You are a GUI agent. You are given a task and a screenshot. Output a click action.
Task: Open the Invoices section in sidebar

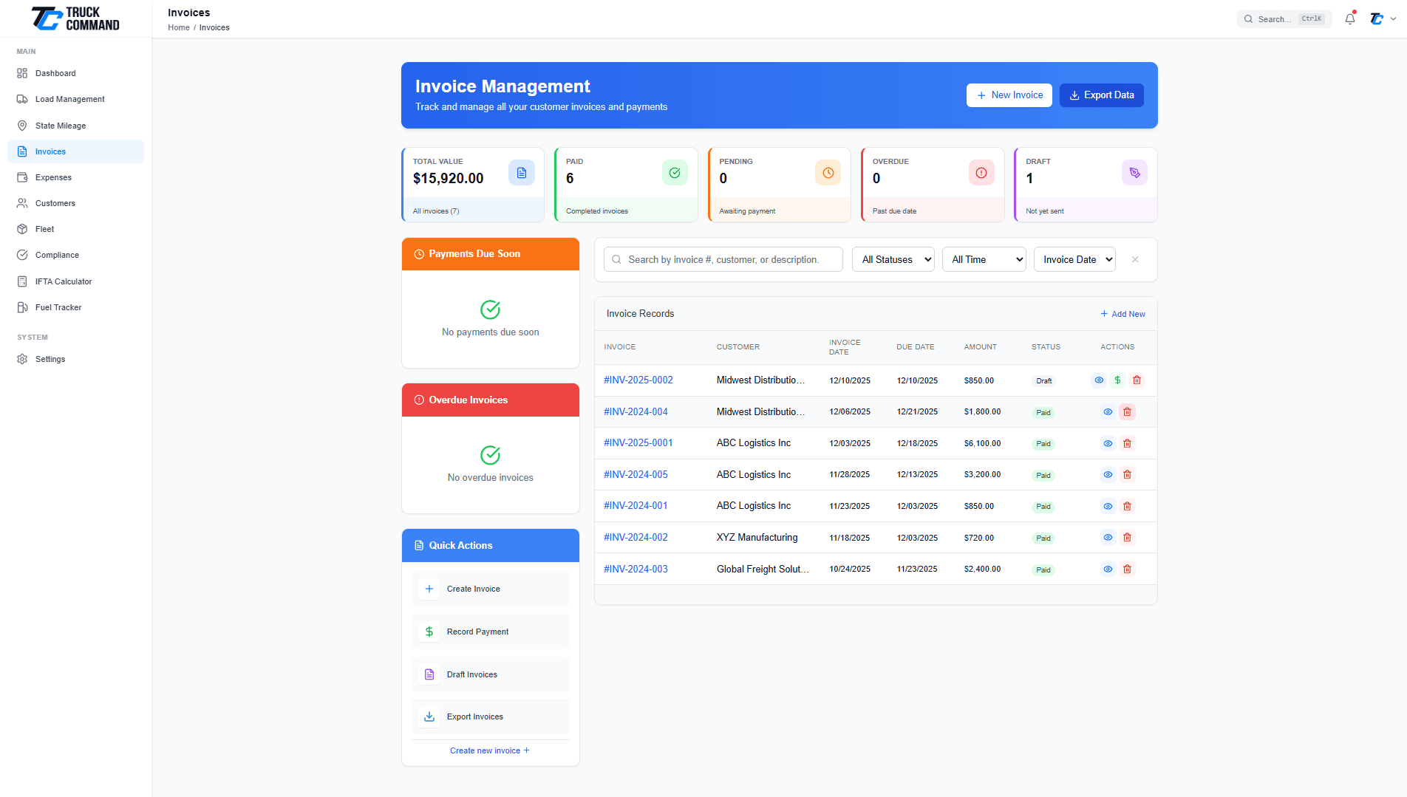(x=50, y=151)
